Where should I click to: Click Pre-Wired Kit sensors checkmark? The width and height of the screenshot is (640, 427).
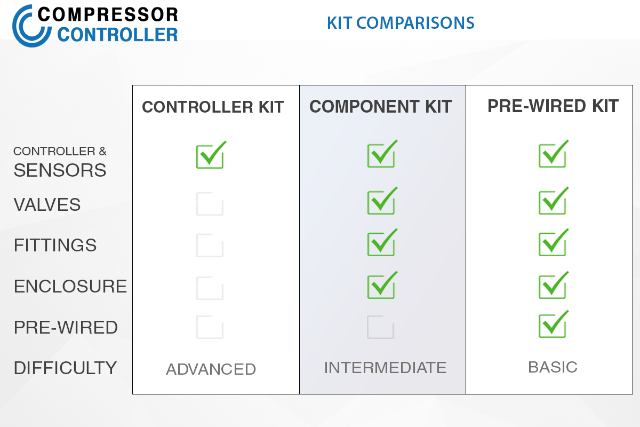click(553, 155)
